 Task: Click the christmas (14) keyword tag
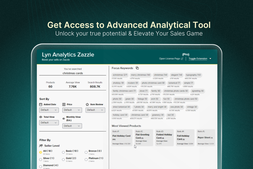click(161, 75)
